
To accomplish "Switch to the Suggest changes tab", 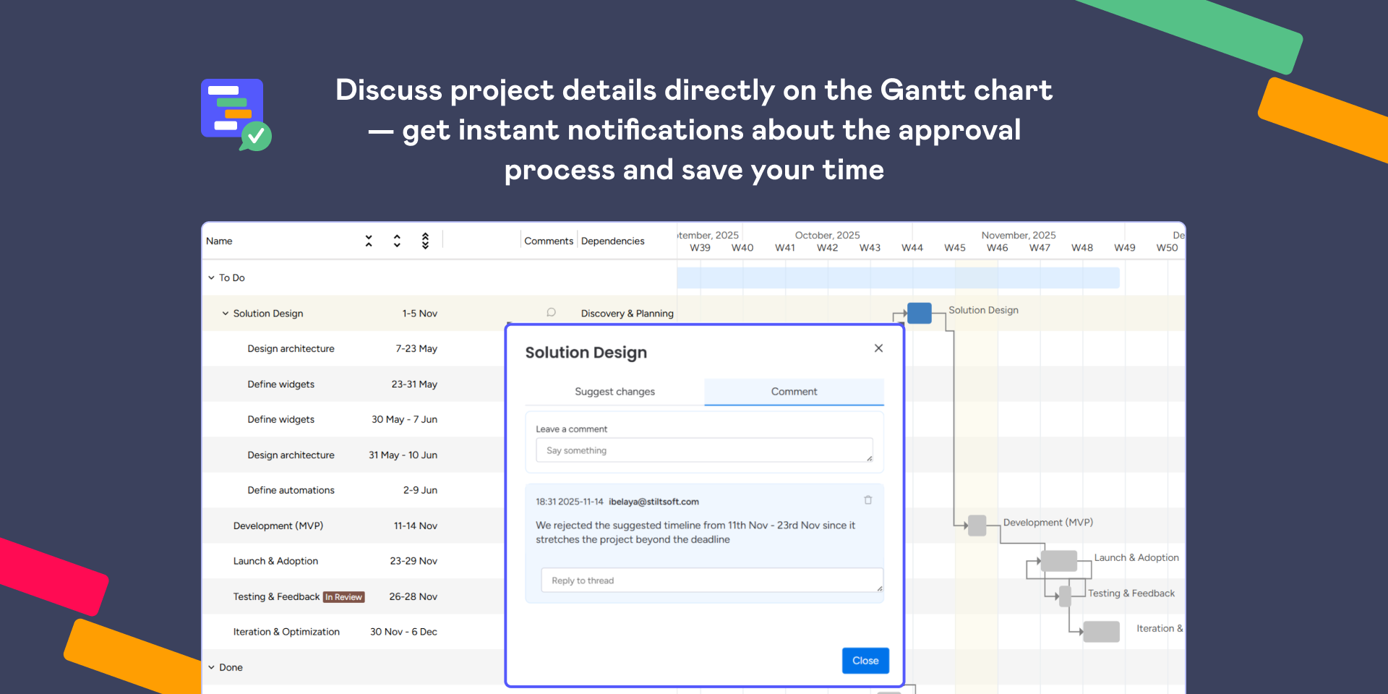I will [614, 392].
